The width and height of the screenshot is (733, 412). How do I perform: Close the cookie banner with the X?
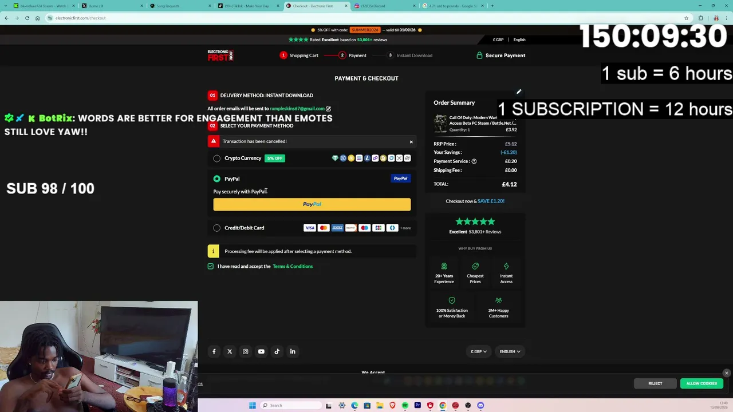(727, 373)
